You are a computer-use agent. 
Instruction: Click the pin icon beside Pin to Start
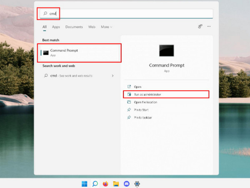click(129, 109)
